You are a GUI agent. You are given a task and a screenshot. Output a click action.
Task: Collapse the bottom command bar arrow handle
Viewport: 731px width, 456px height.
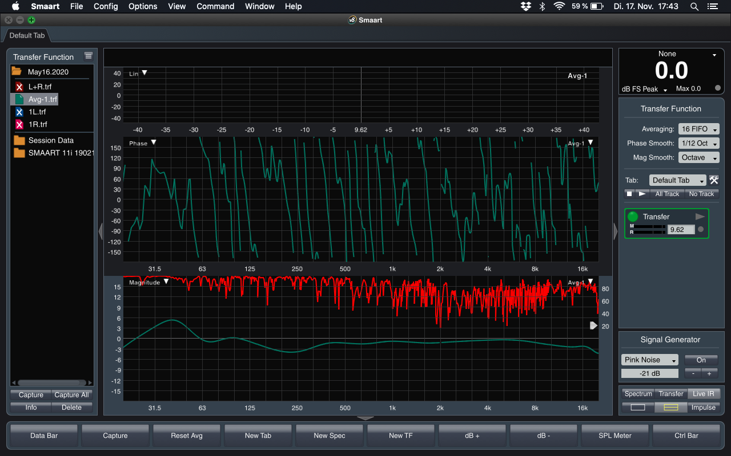[x=365, y=418]
